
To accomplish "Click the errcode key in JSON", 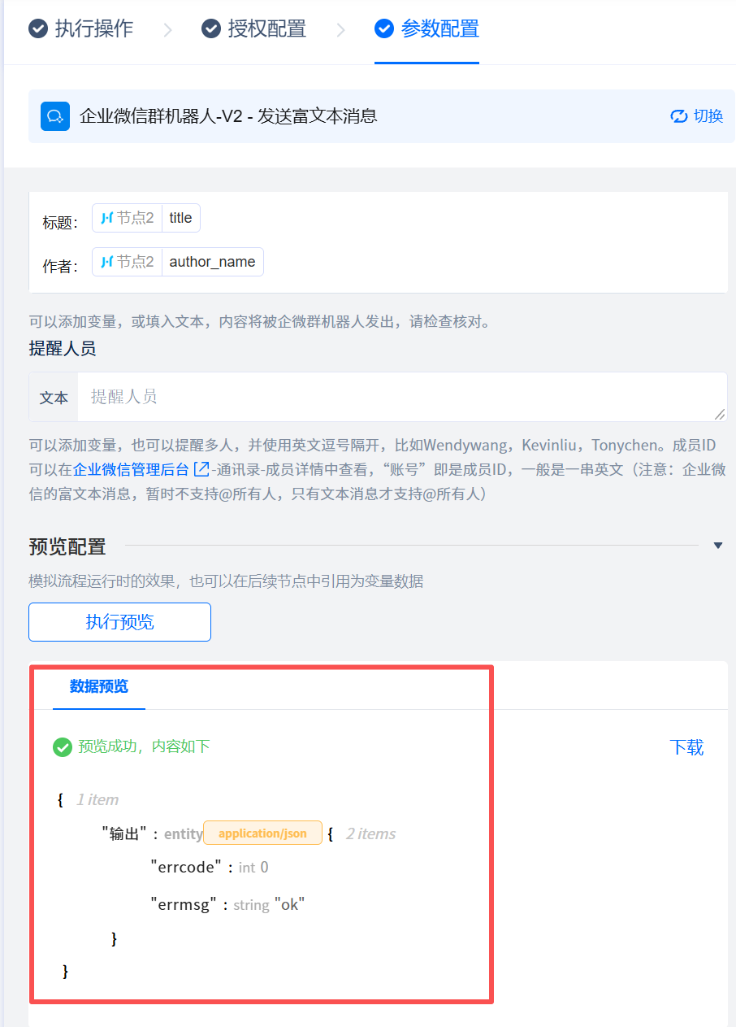I will pyautogui.click(x=186, y=867).
